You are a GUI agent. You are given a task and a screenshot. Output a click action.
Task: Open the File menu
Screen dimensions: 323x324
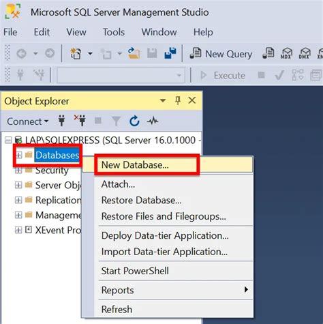pyautogui.click(x=10, y=32)
